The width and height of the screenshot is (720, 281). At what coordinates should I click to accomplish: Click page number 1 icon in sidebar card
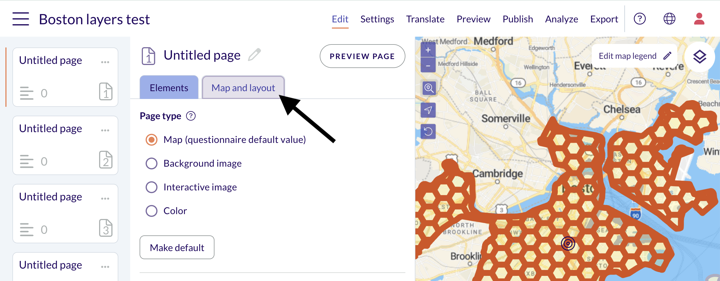pyautogui.click(x=106, y=91)
